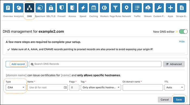Image resolution: width=190 pixels, height=105 pixels.
Task: Focus the Search DNS Records field
Action: coord(95,64)
